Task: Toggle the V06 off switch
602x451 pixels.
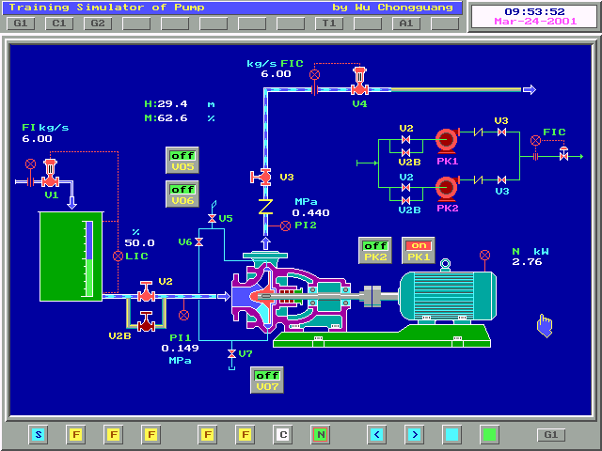Action: (x=182, y=194)
